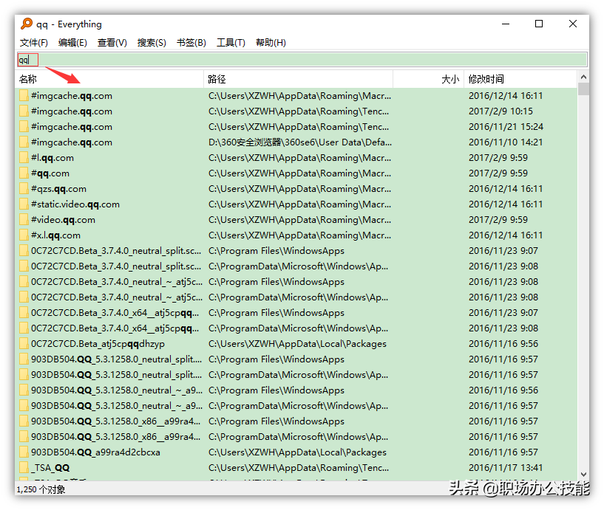Open the 帮助(H) menu
Screen dimensions: 604x510
tap(271, 43)
